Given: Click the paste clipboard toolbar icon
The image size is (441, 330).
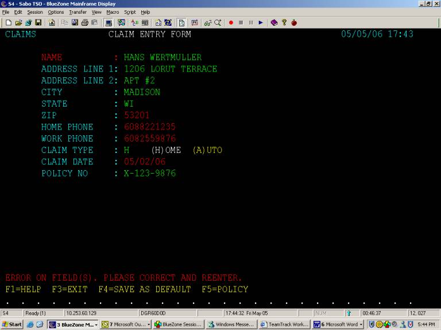Looking at the screenshot, I should click(95, 23).
